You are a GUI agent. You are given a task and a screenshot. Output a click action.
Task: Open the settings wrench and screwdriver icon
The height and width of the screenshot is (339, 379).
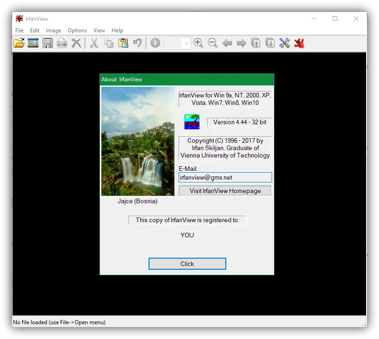[x=285, y=43]
